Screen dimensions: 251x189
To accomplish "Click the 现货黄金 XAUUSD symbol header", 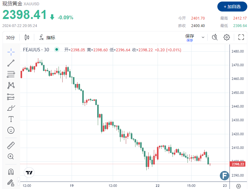I will (x=19, y=5).
